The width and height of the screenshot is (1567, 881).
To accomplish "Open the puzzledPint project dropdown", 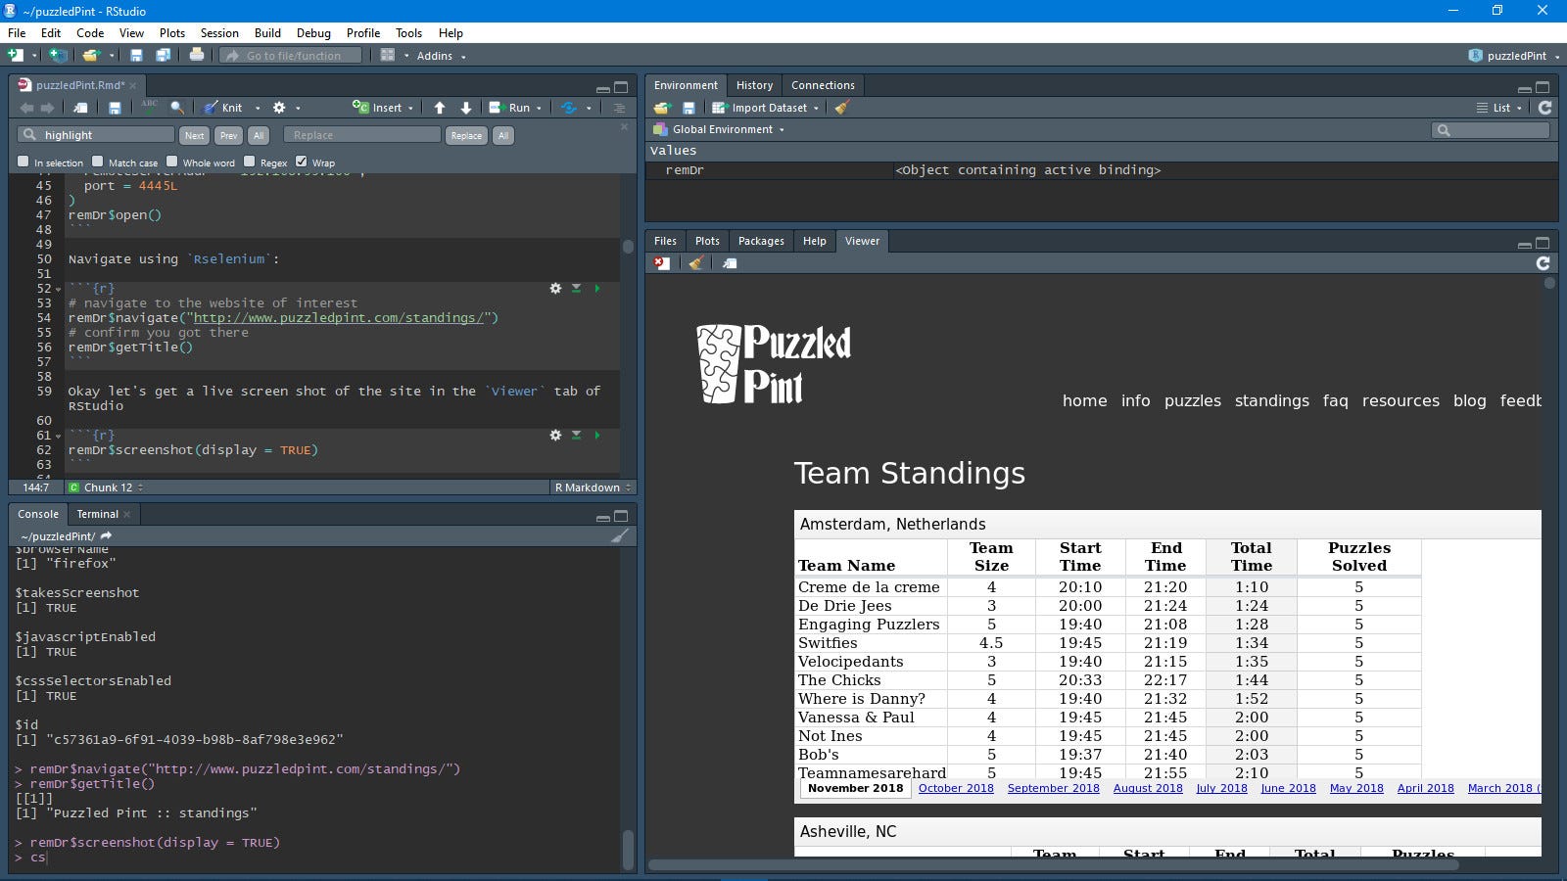I will (x=1513, y=56).
